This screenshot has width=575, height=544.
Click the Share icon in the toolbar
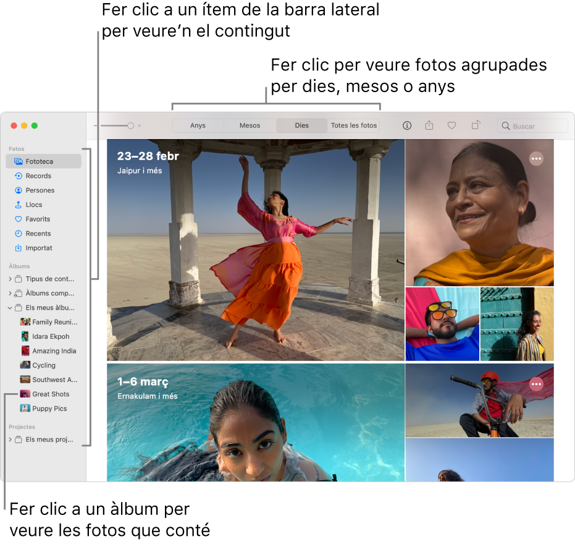429,125
